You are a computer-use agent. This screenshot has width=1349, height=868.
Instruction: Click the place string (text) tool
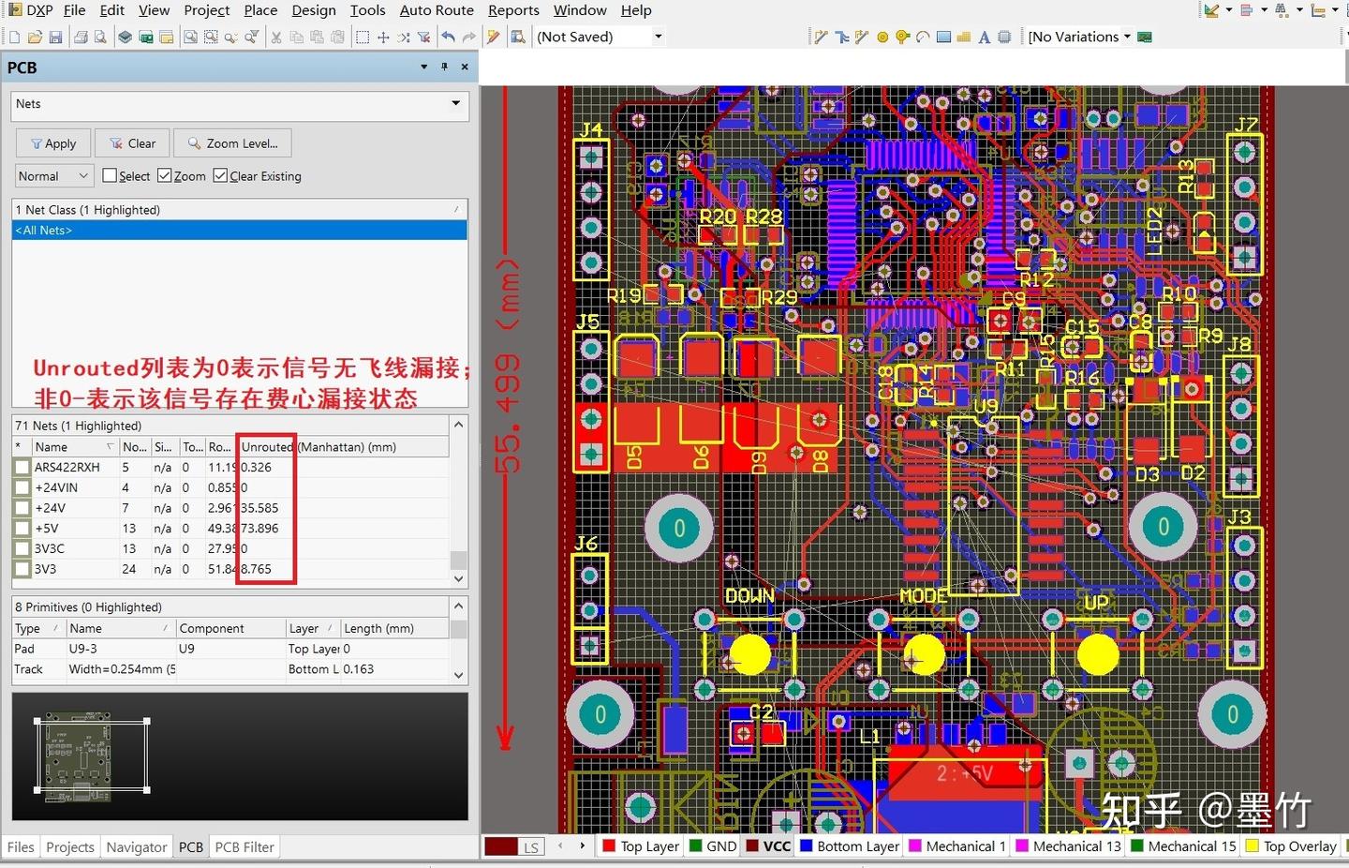984,37
